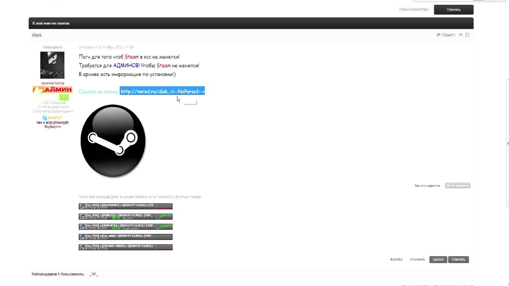509x286 pixels.
Task: Click the Ник в игре [b0unty]#| text
Action: pyautogui.click(x=52, y=123)
